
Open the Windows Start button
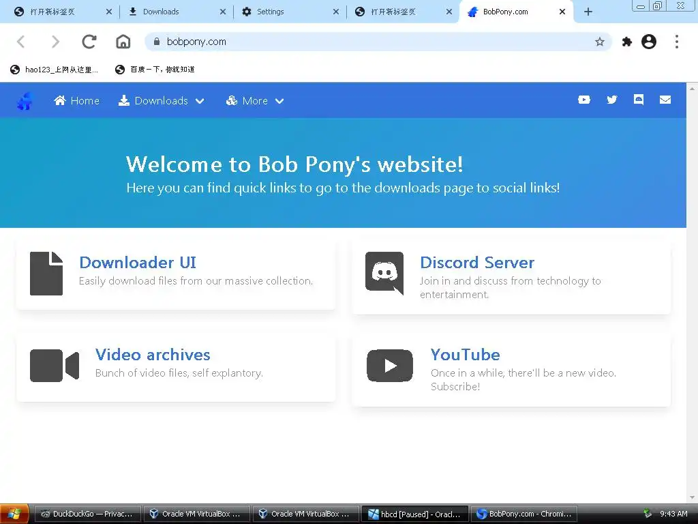tap(14, 514)
